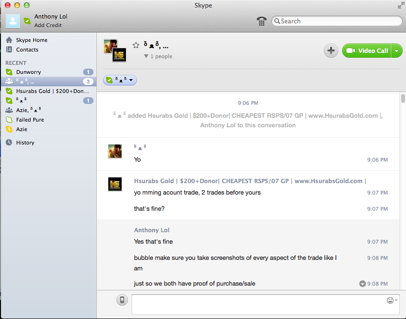This screenshot has width=406, height=319.
Task: Click the Contacts book icon
Action: click(9, 50)
